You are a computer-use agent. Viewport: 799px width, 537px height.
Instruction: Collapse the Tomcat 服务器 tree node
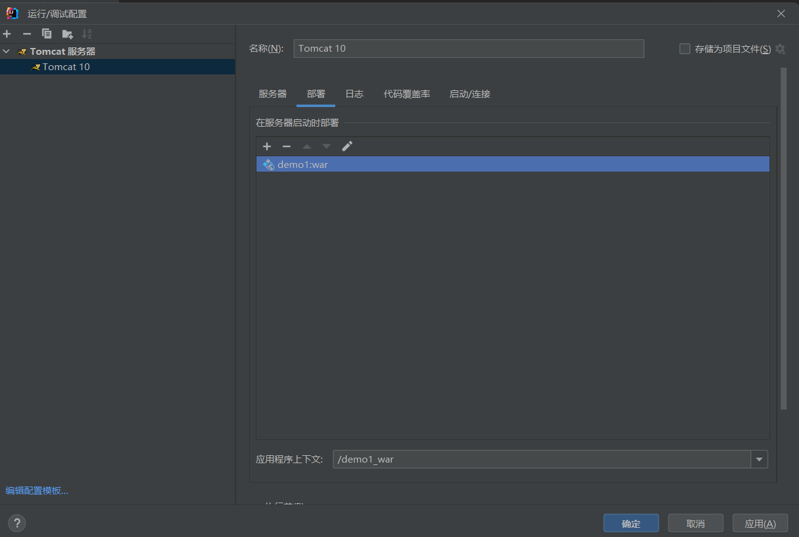click(x=6, y=52)
